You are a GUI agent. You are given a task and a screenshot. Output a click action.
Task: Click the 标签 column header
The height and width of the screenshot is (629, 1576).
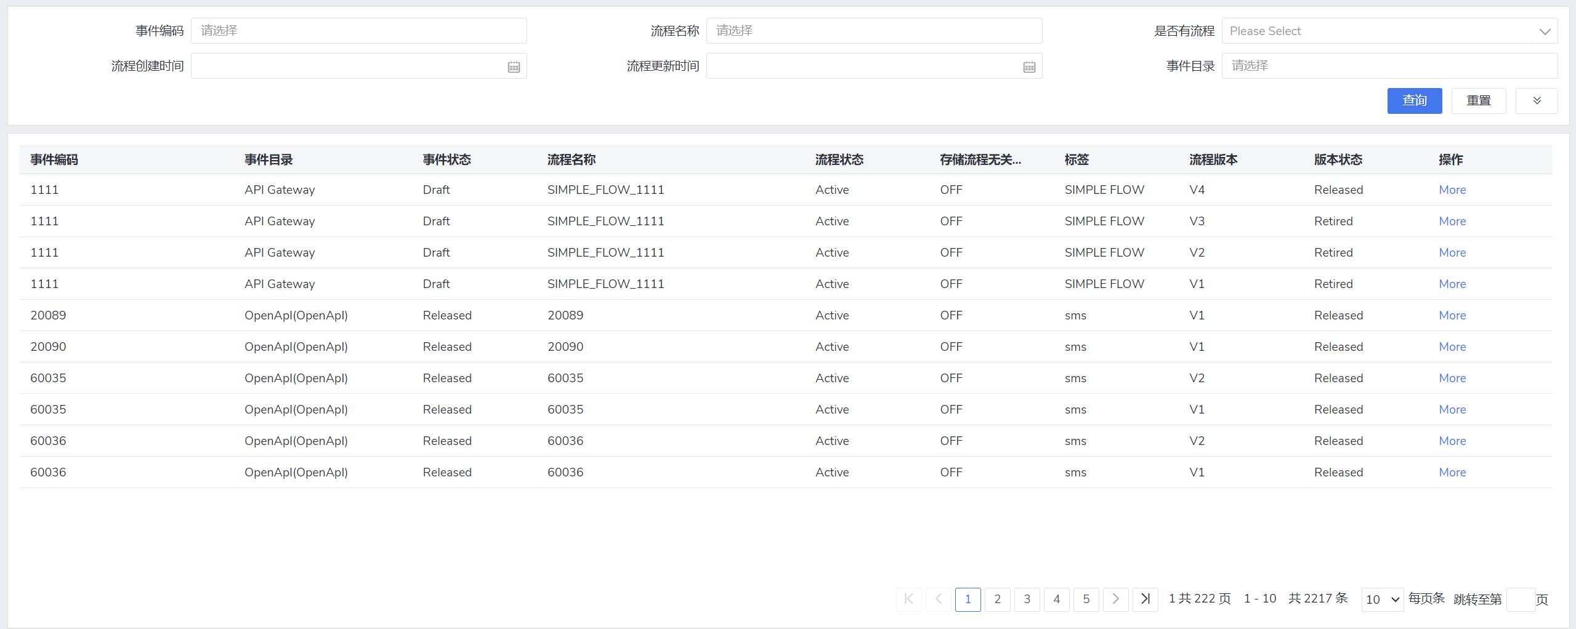1077,160
